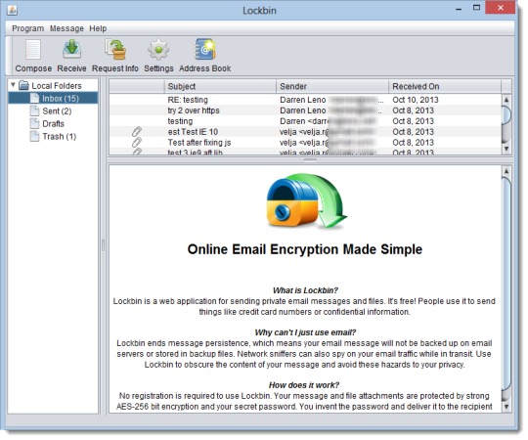Select the Drafts folder
Viewport: 528px width, 440px height.
[x=53, y=124]
